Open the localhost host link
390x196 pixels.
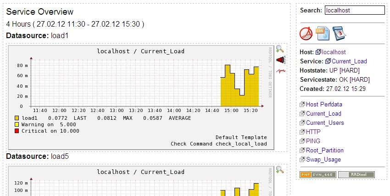click(334, 52)
